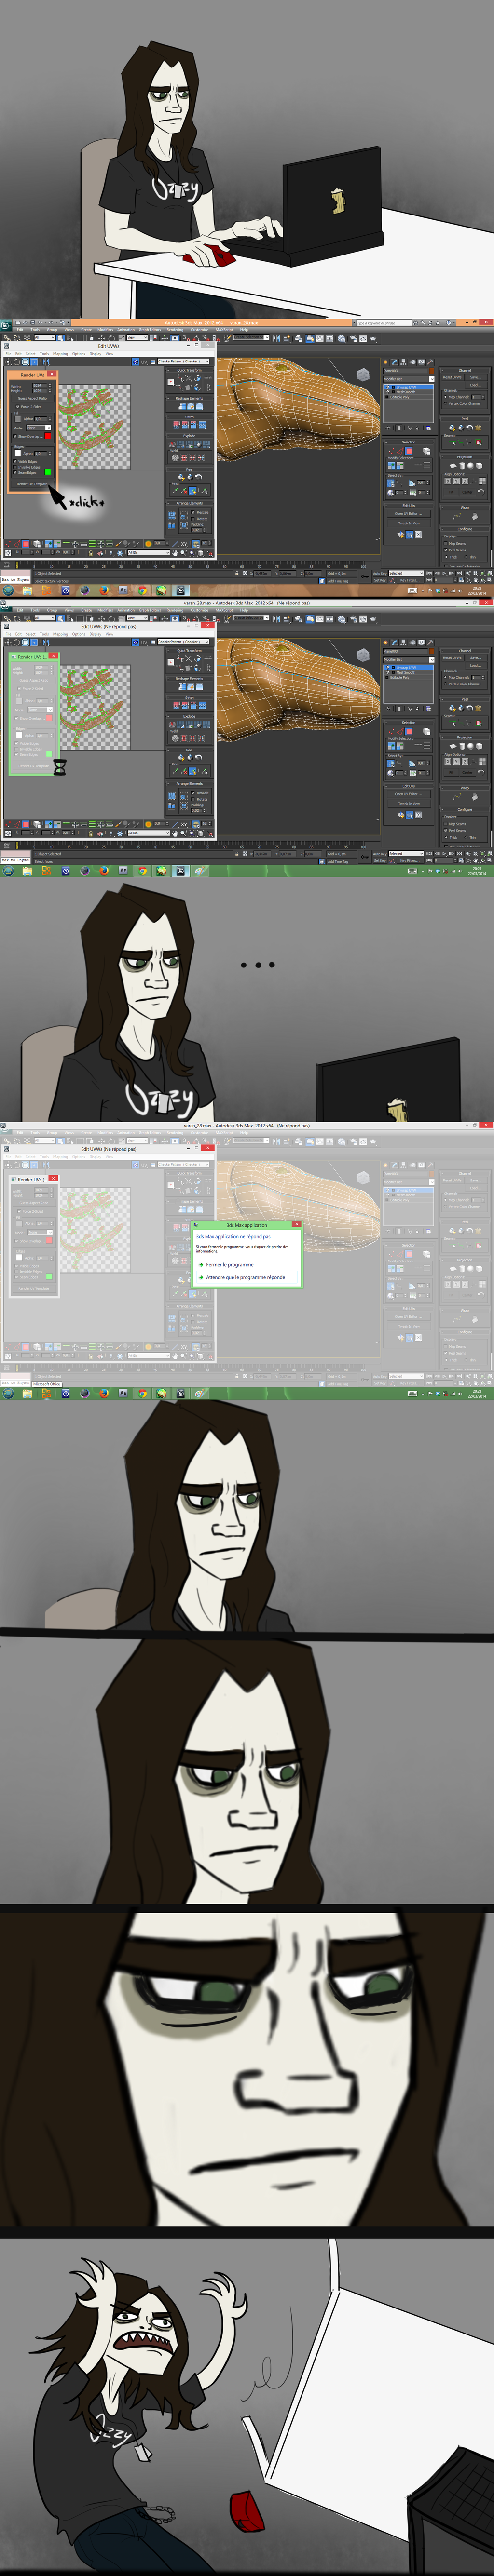The width and height of the screenshot is (494, 2576).
Task: Open Options menu of Edit UVWs, first screenshot
Action: click(78, 354)
